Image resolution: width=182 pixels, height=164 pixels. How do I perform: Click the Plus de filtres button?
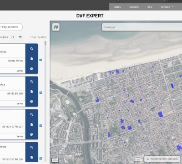[10, 27]
